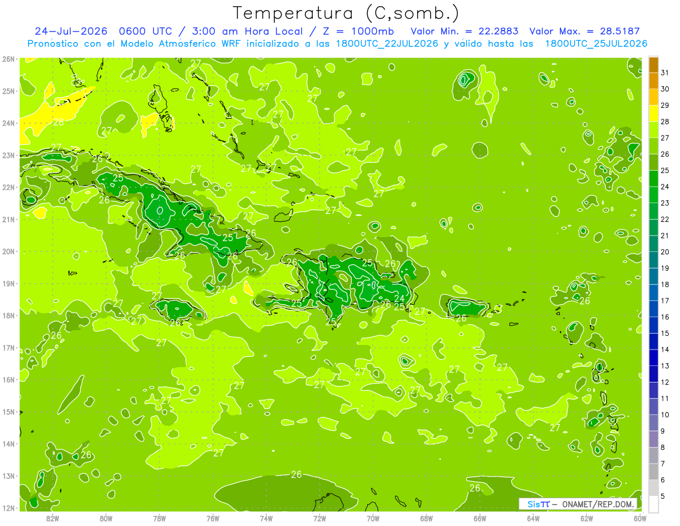This screenshot has height=526, width=680.
Task: Click the "28" contour label in yellow area
Action: (x=58, y=122)
